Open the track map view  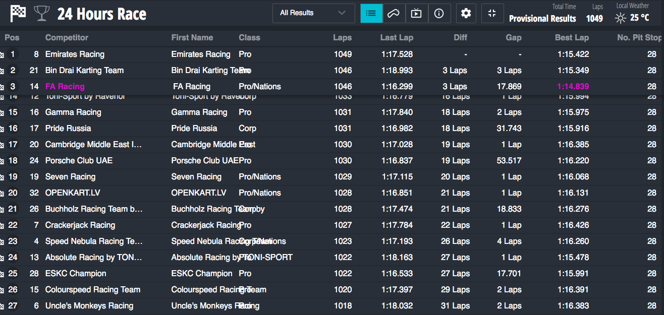(394, 14)
